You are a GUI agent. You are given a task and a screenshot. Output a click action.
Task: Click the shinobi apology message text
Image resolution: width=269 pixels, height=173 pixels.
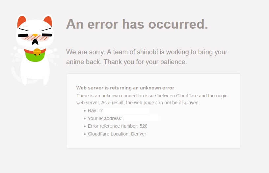(x=147, y=57)
